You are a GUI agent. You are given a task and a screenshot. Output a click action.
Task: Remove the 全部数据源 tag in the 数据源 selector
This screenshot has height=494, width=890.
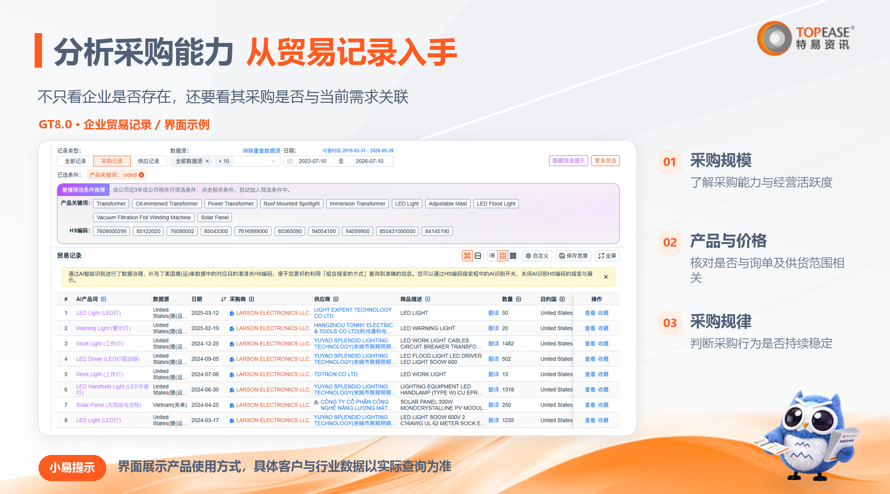click(207, 161)
